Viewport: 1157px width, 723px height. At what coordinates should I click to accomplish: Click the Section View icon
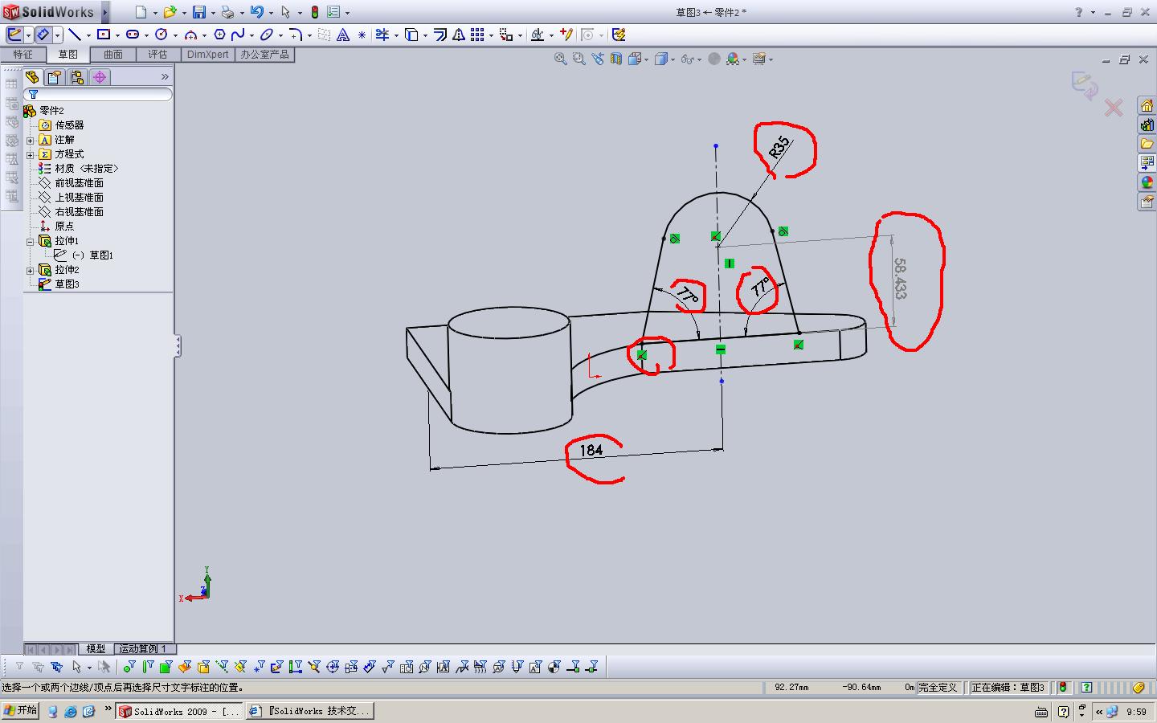[616, 59]
